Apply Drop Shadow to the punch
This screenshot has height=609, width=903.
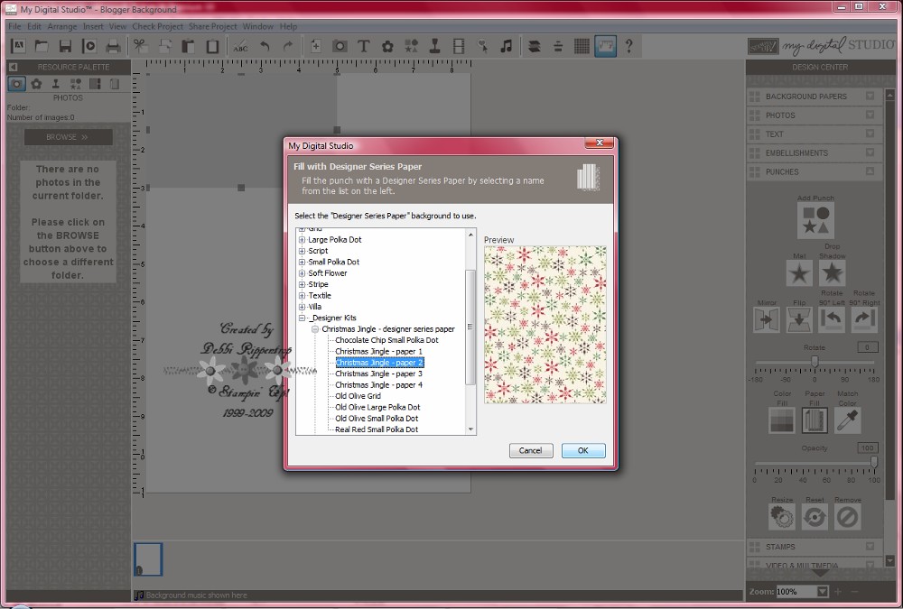832,273
